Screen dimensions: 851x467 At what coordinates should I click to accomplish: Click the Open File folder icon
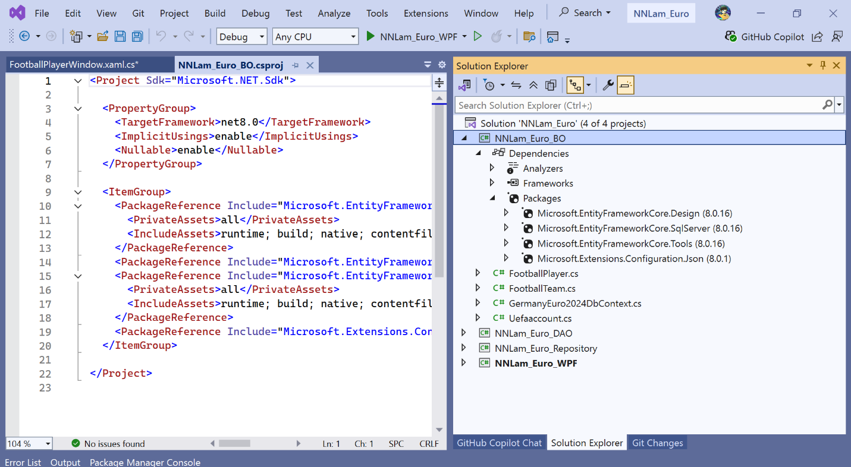[103, 36]
